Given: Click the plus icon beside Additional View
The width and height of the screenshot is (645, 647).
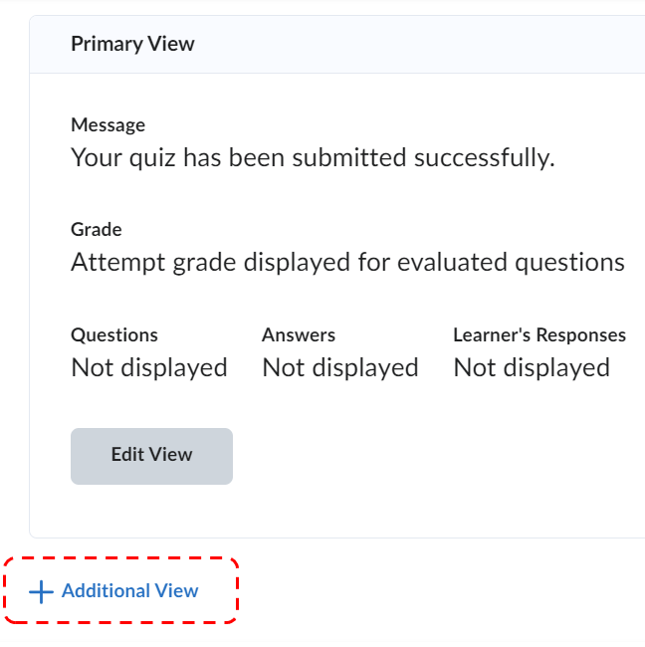Looking at the screenshot, I should 41,592.
